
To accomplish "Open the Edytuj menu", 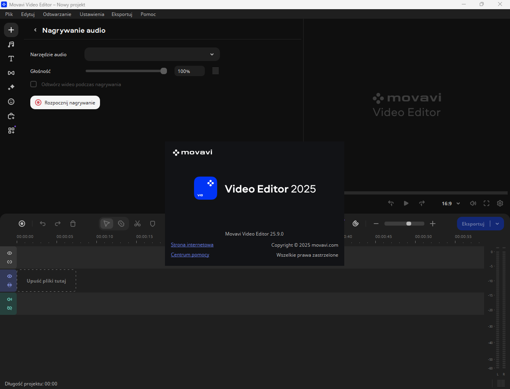I will pos(28,14).
